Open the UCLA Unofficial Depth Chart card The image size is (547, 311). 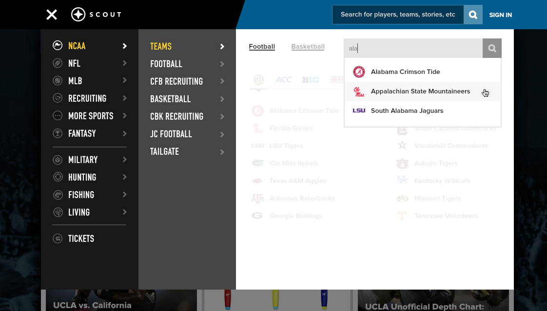tap(433, 300)
